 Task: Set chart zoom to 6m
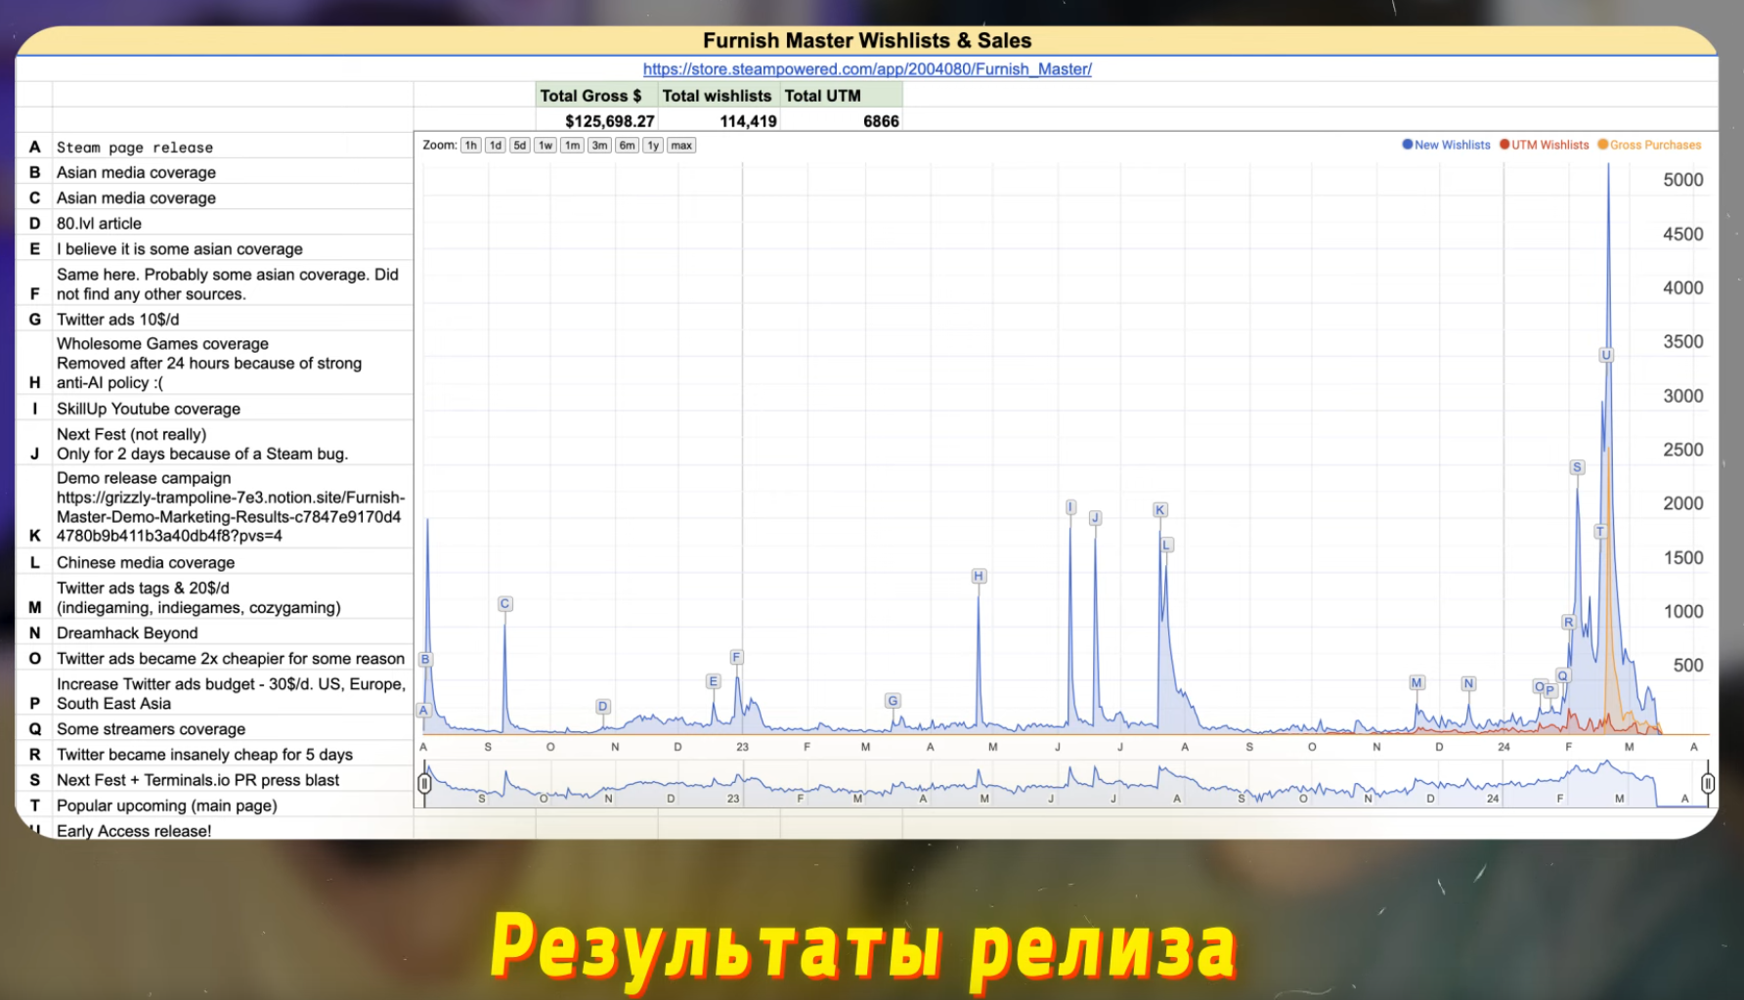click(627, 146)
